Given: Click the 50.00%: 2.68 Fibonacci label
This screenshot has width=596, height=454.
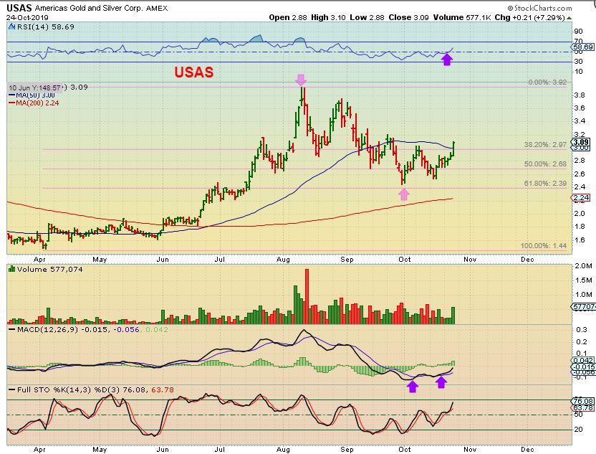Looking at the screenshot, I should click(x=545, y=164).
